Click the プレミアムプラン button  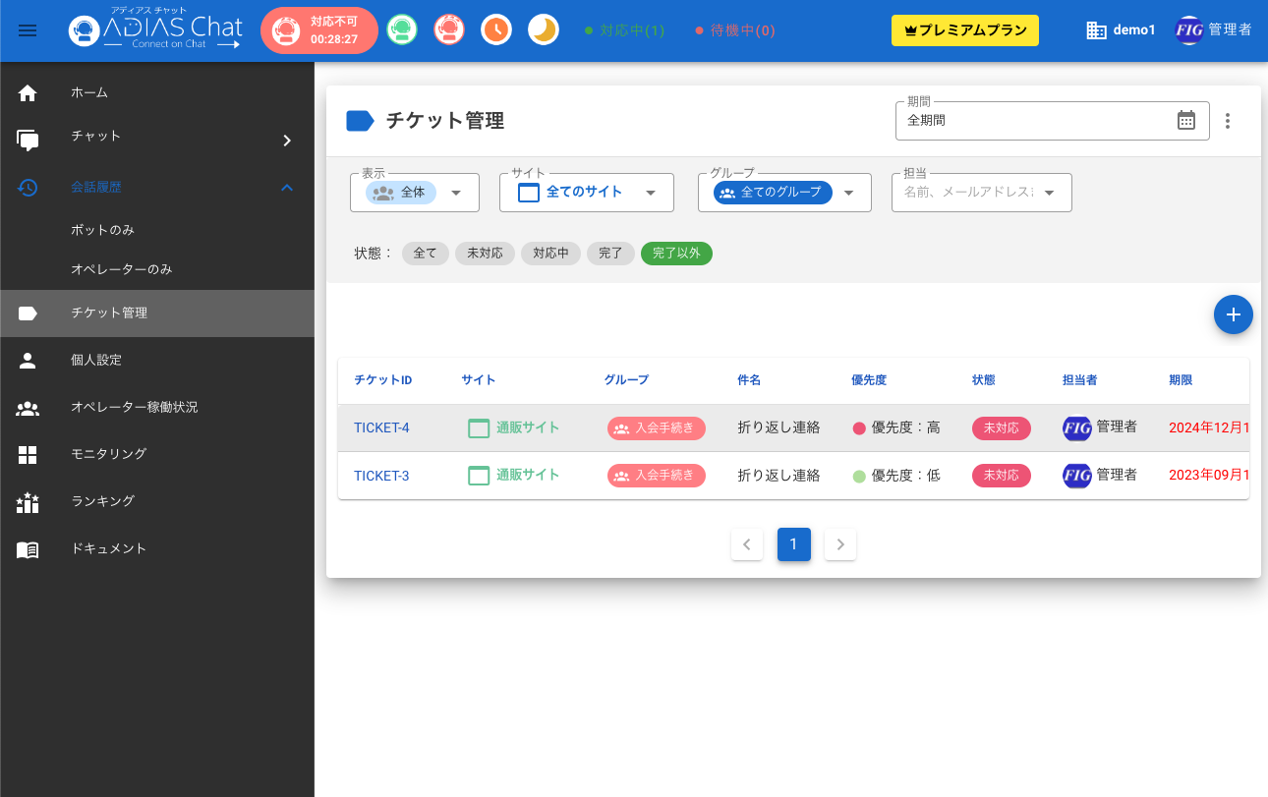pyautogui.click(x=964, y=30)
